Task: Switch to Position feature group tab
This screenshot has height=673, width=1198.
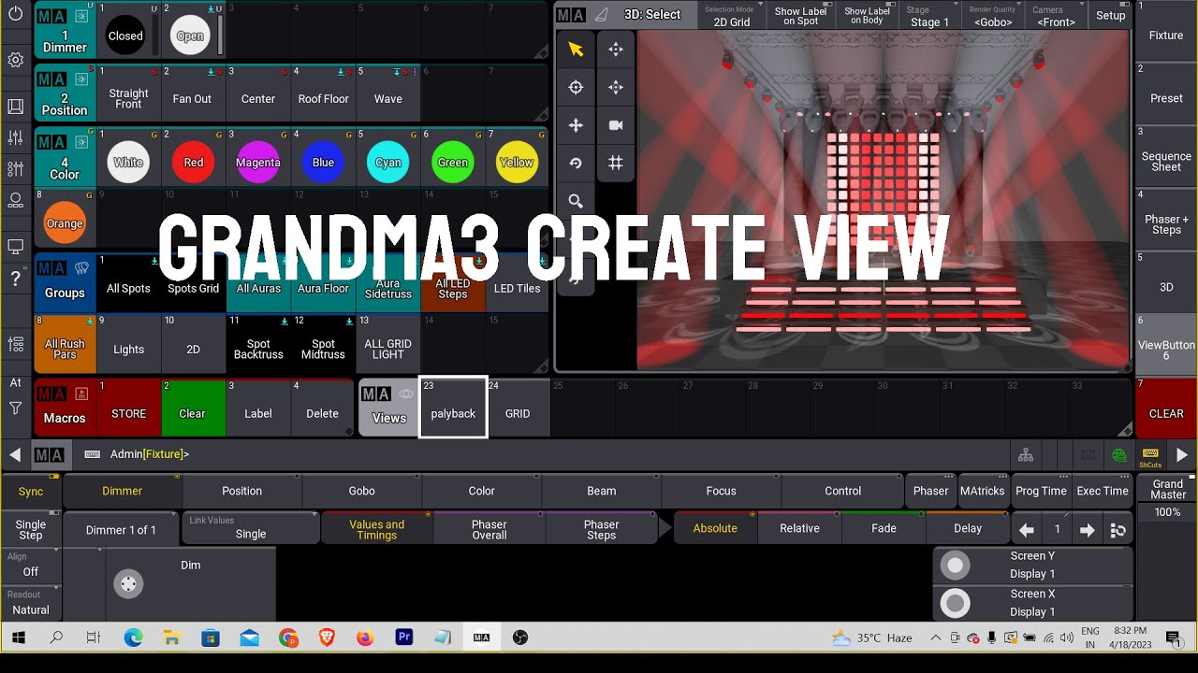Action: [241, 491]
